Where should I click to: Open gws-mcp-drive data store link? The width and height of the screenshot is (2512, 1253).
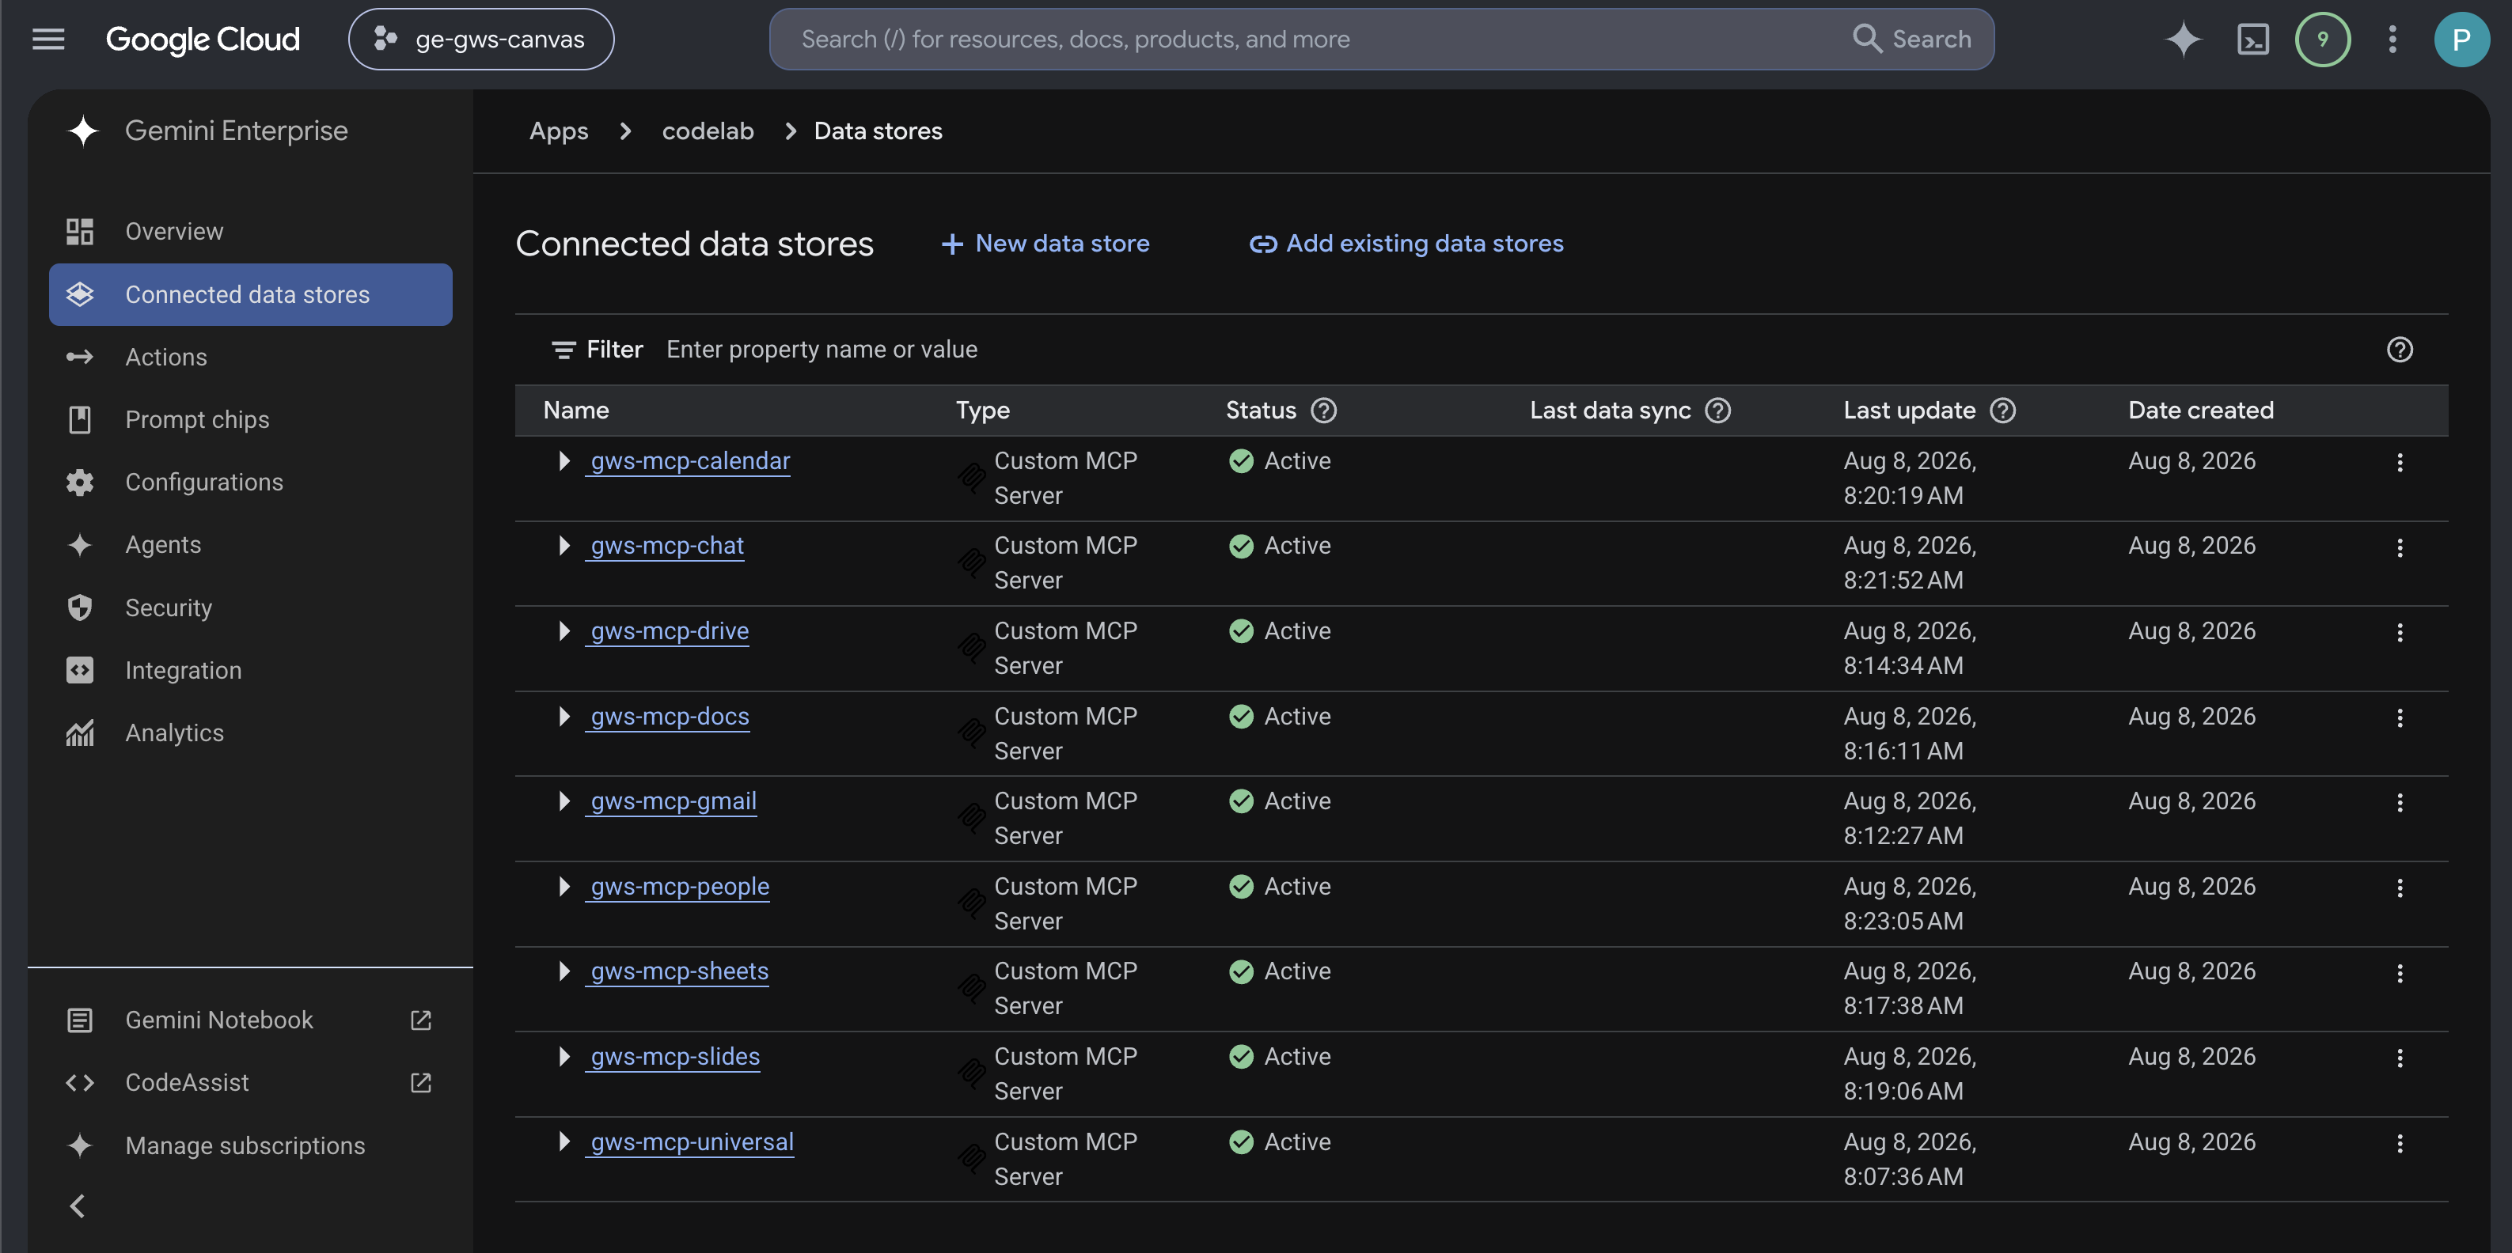click(669, 631)
